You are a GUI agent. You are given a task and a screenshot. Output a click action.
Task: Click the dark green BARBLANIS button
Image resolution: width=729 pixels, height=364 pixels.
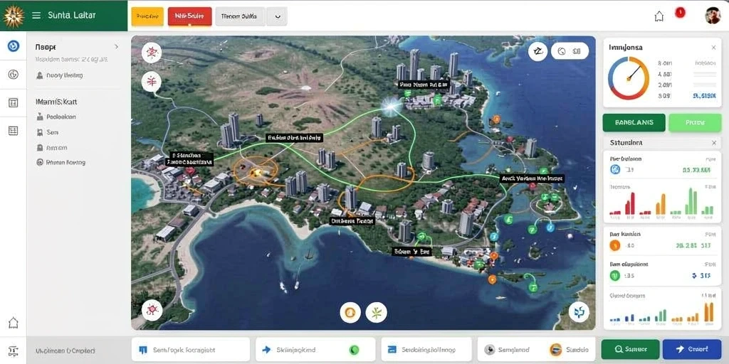634,122
